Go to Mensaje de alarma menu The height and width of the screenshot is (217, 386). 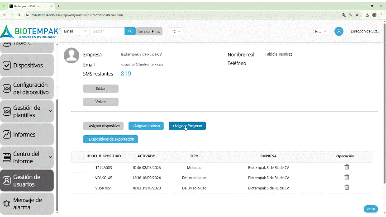(27, 203)
